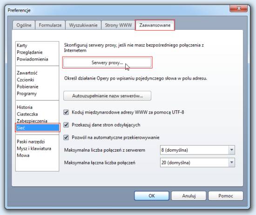The width and height of the screenshot is (256, 215).
Task: Open Paski narzędzi settings section
Action: [x=31, y=141]
